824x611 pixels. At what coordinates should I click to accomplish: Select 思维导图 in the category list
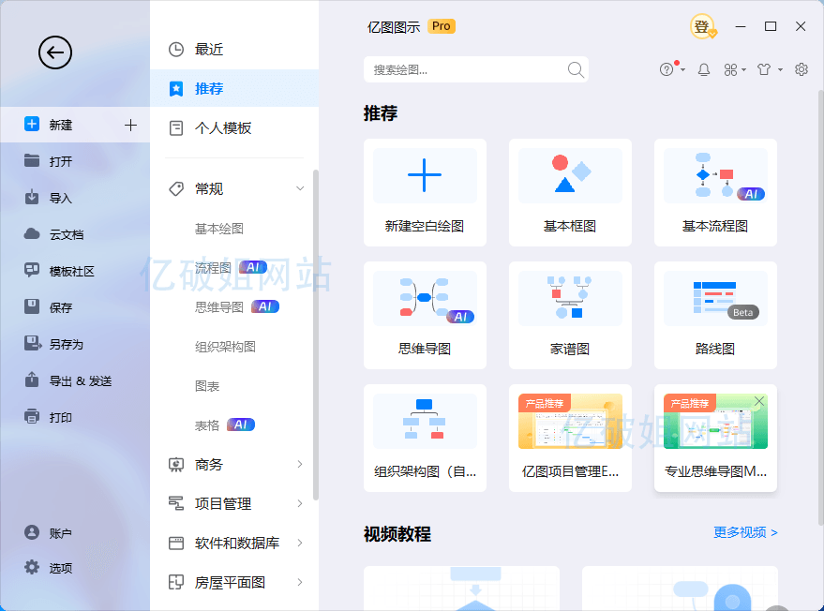(219, 306)
